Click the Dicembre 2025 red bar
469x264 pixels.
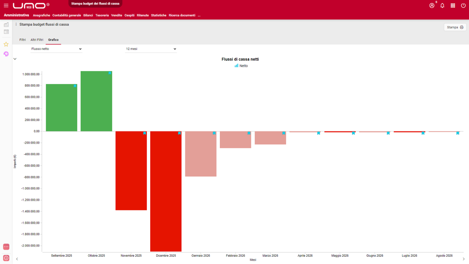pyautogui.click(x=166, y=191)
